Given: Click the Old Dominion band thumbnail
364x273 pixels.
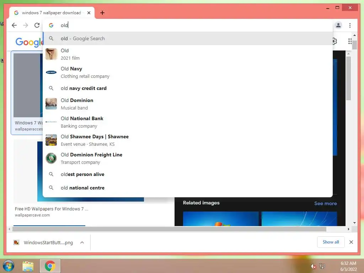Looking at the screenshot, I should [51, 104].
